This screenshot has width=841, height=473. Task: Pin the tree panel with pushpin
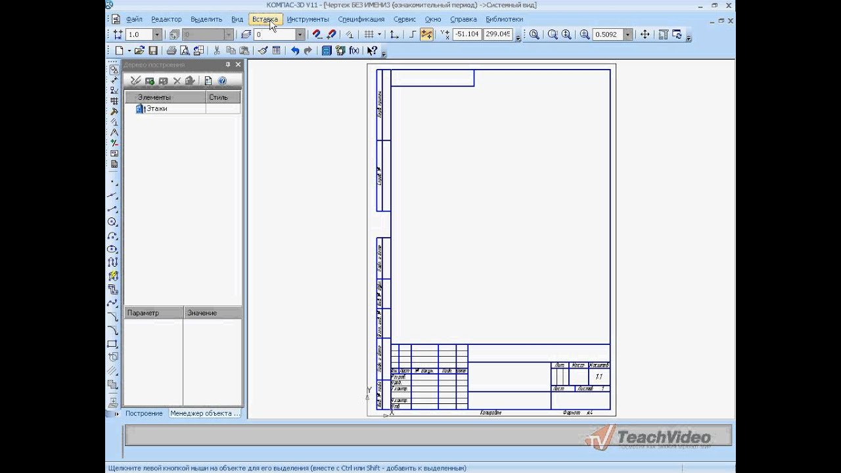(228, 65)
